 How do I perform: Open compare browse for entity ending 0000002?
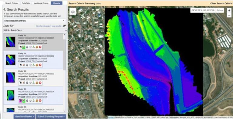click(x=27, y=65)
